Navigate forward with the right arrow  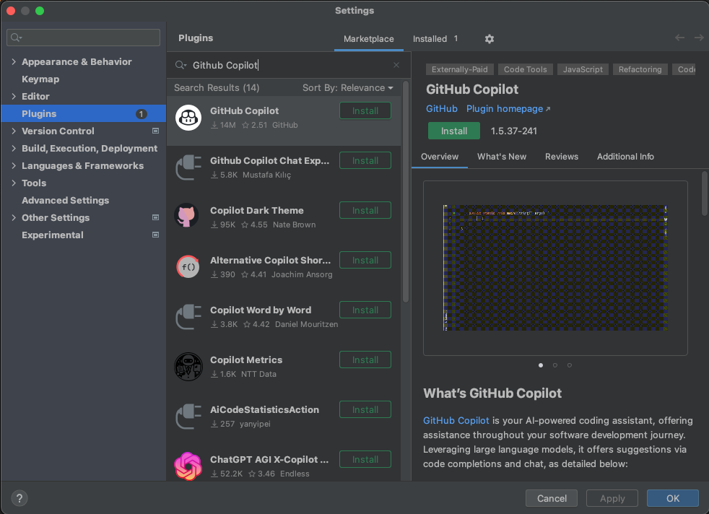click(699, 38)
